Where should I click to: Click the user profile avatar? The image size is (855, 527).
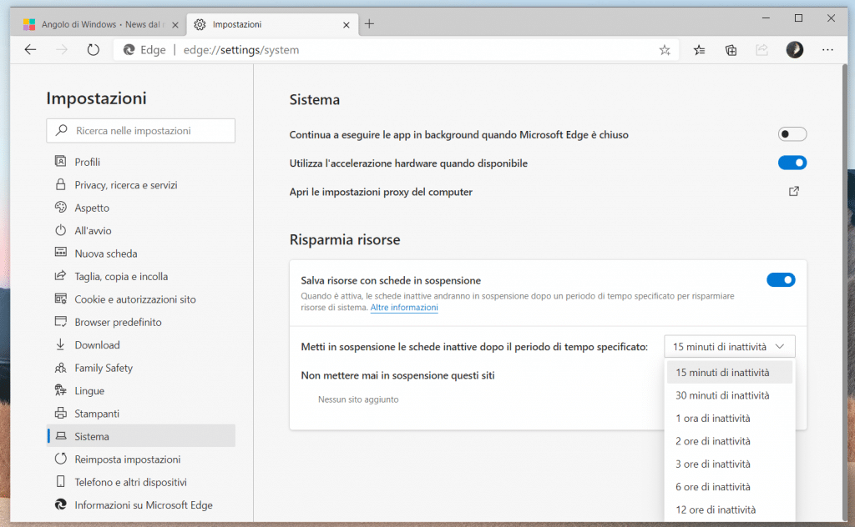coord(795,50)
